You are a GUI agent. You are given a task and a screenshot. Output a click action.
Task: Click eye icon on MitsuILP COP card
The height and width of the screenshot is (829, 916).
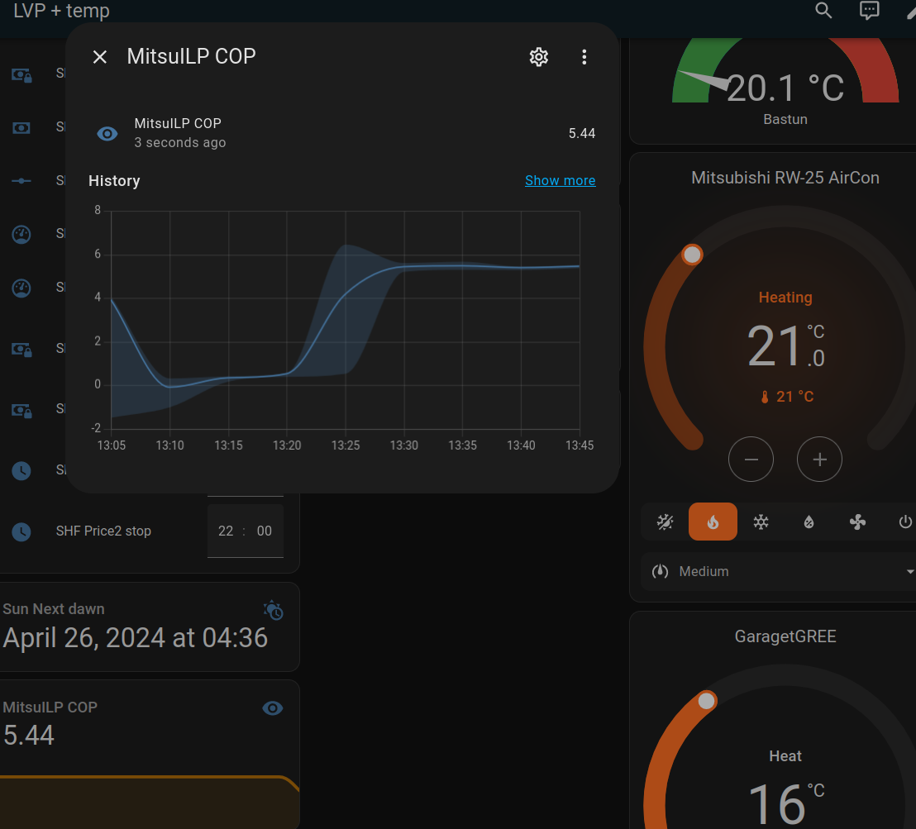pos(272,708)
